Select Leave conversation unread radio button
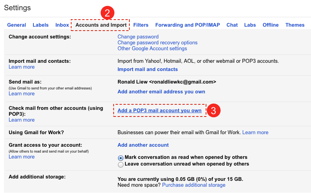The width and height of the screenshot is (311, 193). [x=121, y=165]
